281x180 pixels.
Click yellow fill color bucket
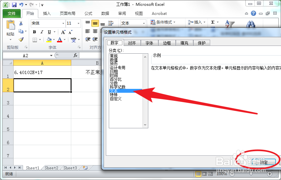(x=49, y=39)
